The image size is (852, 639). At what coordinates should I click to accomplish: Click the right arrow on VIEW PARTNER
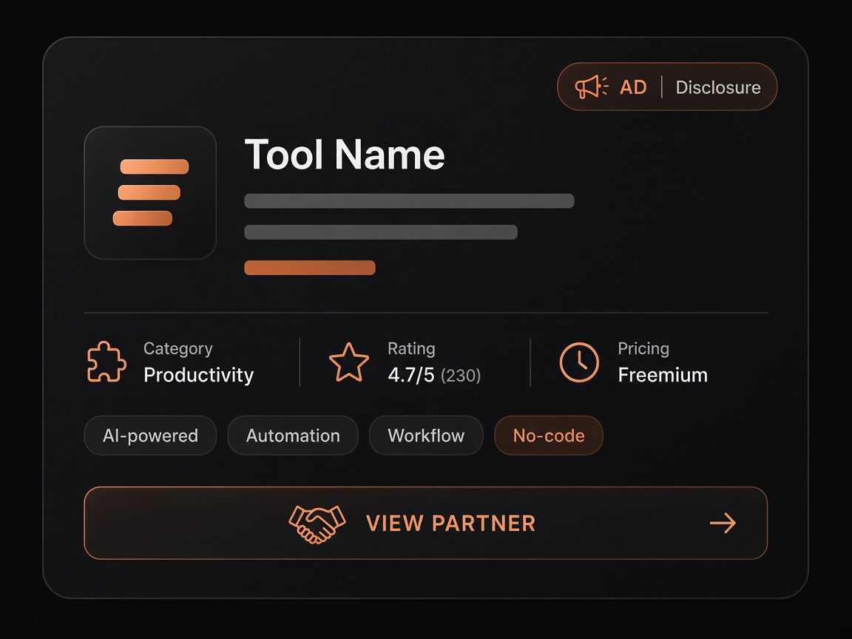tap(723, 524)
